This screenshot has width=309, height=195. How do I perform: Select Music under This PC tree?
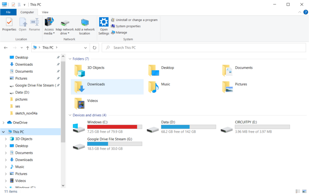20,167
